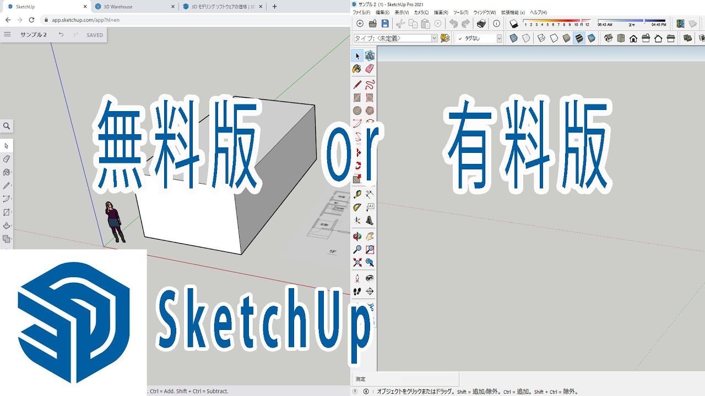Enable Hidden Line face style
Image resolution: width=705 pixels, height=396 pixels.
point(554,38)
